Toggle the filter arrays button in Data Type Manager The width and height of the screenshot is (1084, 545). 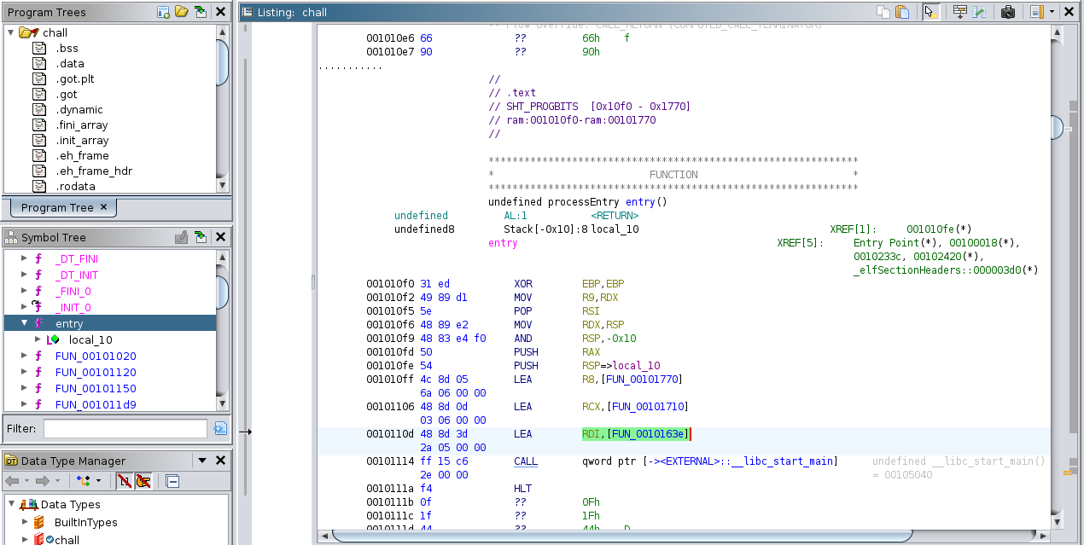124,482
